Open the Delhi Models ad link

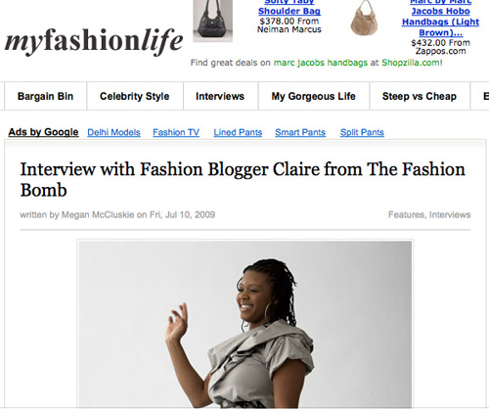(x=113, y=132)
